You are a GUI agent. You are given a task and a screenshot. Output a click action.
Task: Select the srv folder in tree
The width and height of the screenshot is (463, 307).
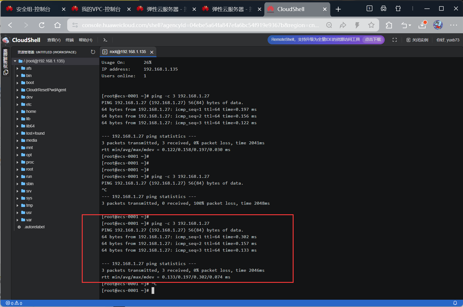tap(29, 191)
